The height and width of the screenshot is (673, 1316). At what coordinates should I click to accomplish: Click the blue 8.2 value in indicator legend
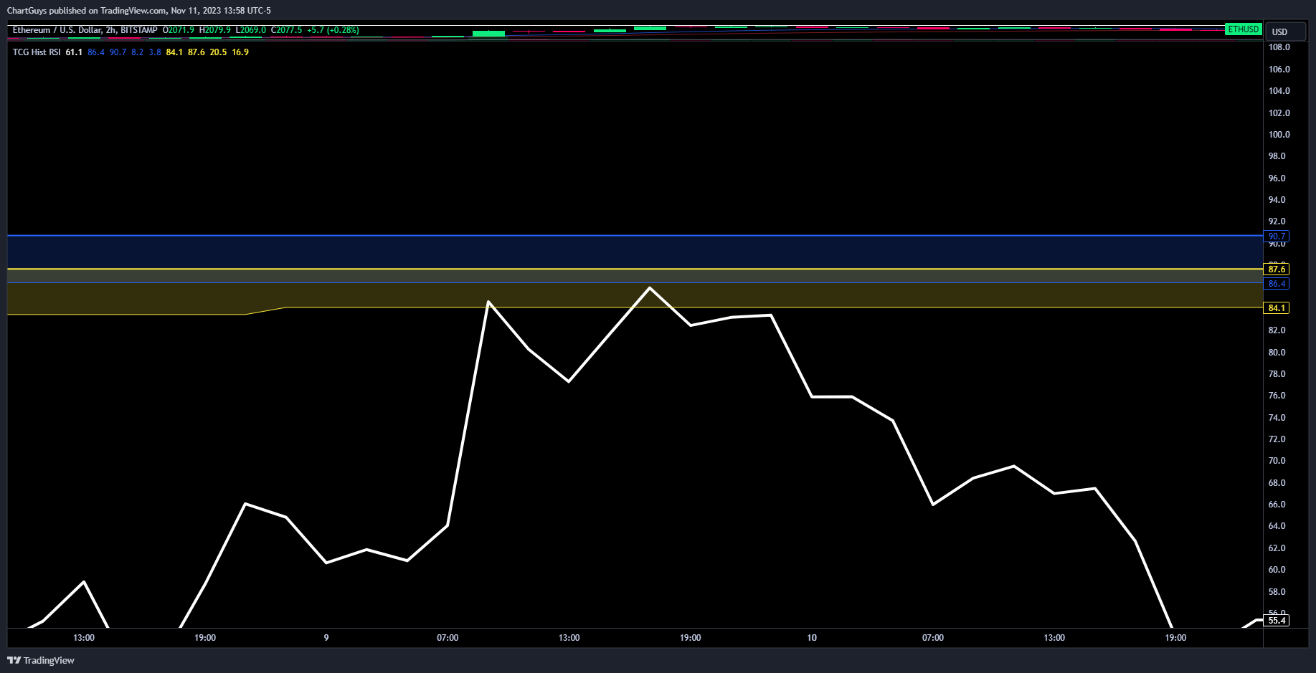tap(138, 52)
